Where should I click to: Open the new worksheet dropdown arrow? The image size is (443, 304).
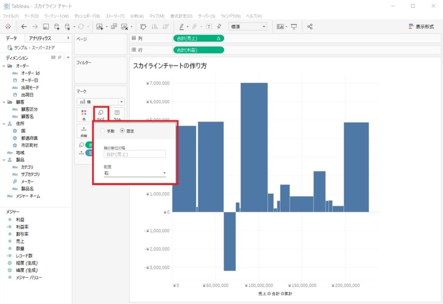coord(106,27)
